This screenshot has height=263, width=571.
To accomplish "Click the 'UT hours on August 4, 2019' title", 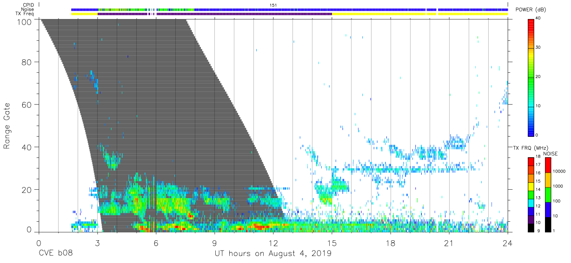I will pyautogui.click(x=273, y=254).
